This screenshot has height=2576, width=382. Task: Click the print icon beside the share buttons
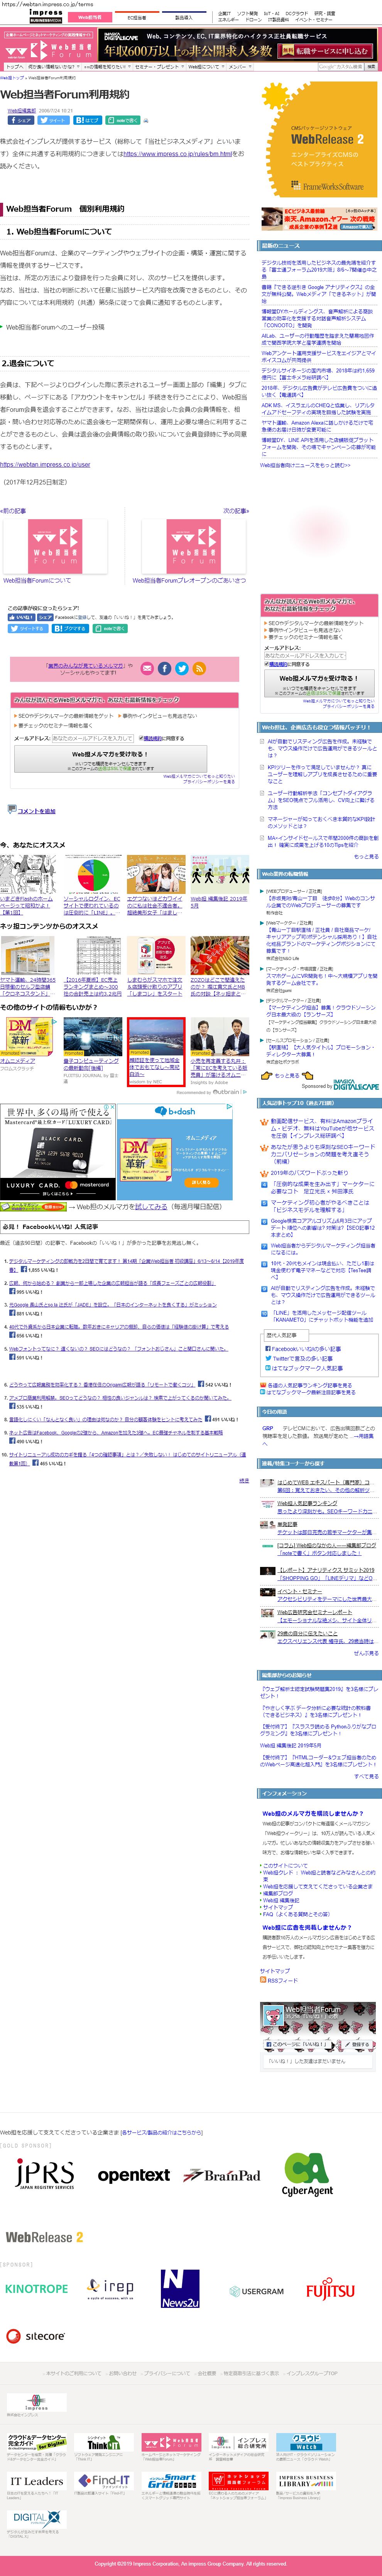click(x=146, y=120)
